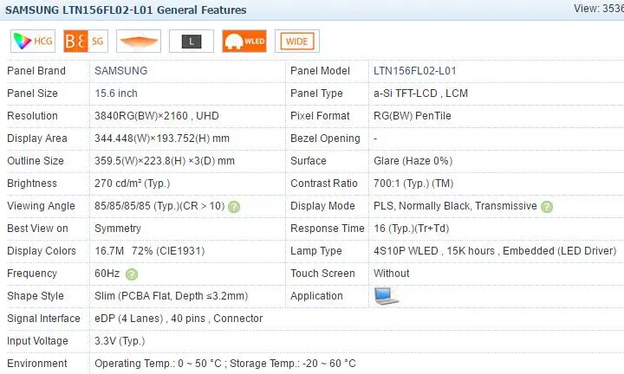Select input voltage 3.3V (Typ.)
Image resolution: width=624 pixels, height=374 pixels.
[120, 341]
